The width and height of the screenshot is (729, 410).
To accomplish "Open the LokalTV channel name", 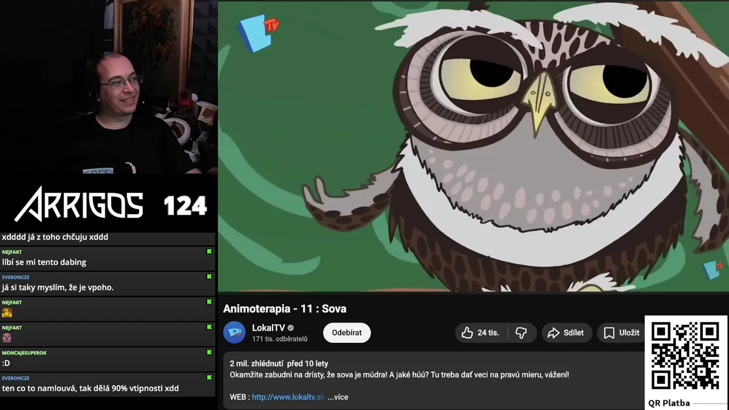I will pos(268,327).
